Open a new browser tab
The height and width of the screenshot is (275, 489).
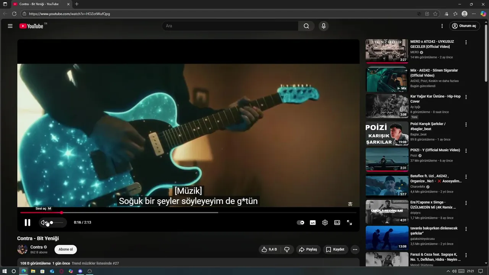pos(77,4)
